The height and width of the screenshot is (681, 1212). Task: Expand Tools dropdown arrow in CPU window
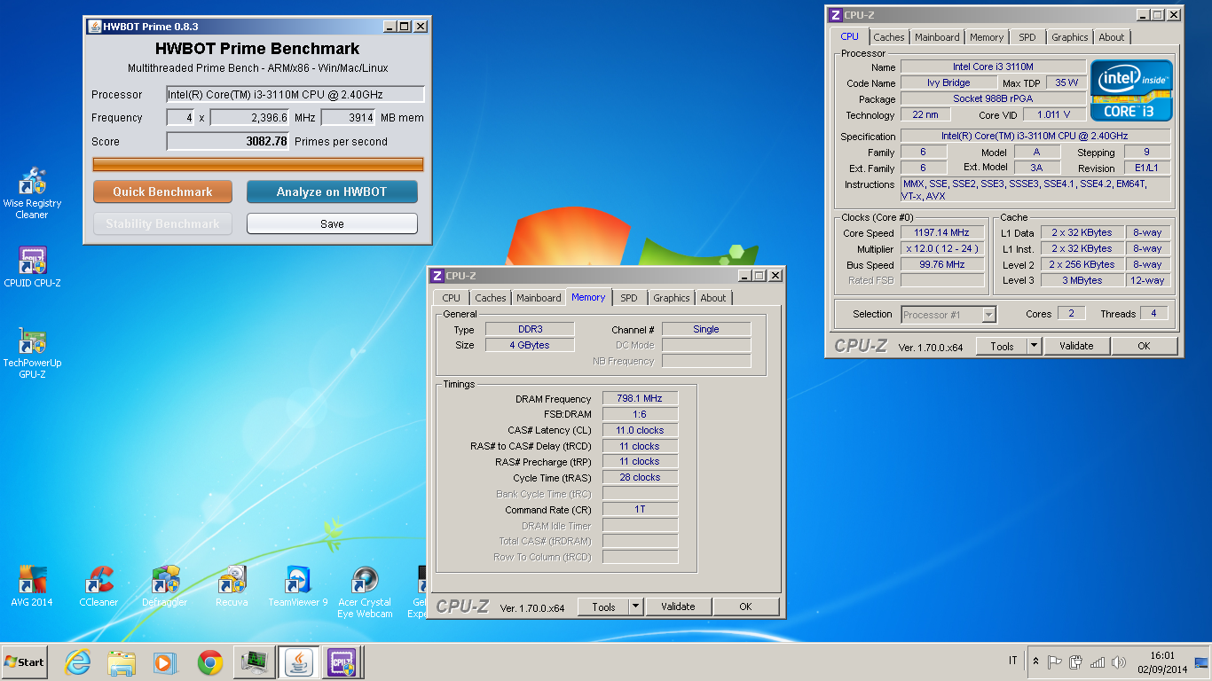click(x=1034, y=346)
